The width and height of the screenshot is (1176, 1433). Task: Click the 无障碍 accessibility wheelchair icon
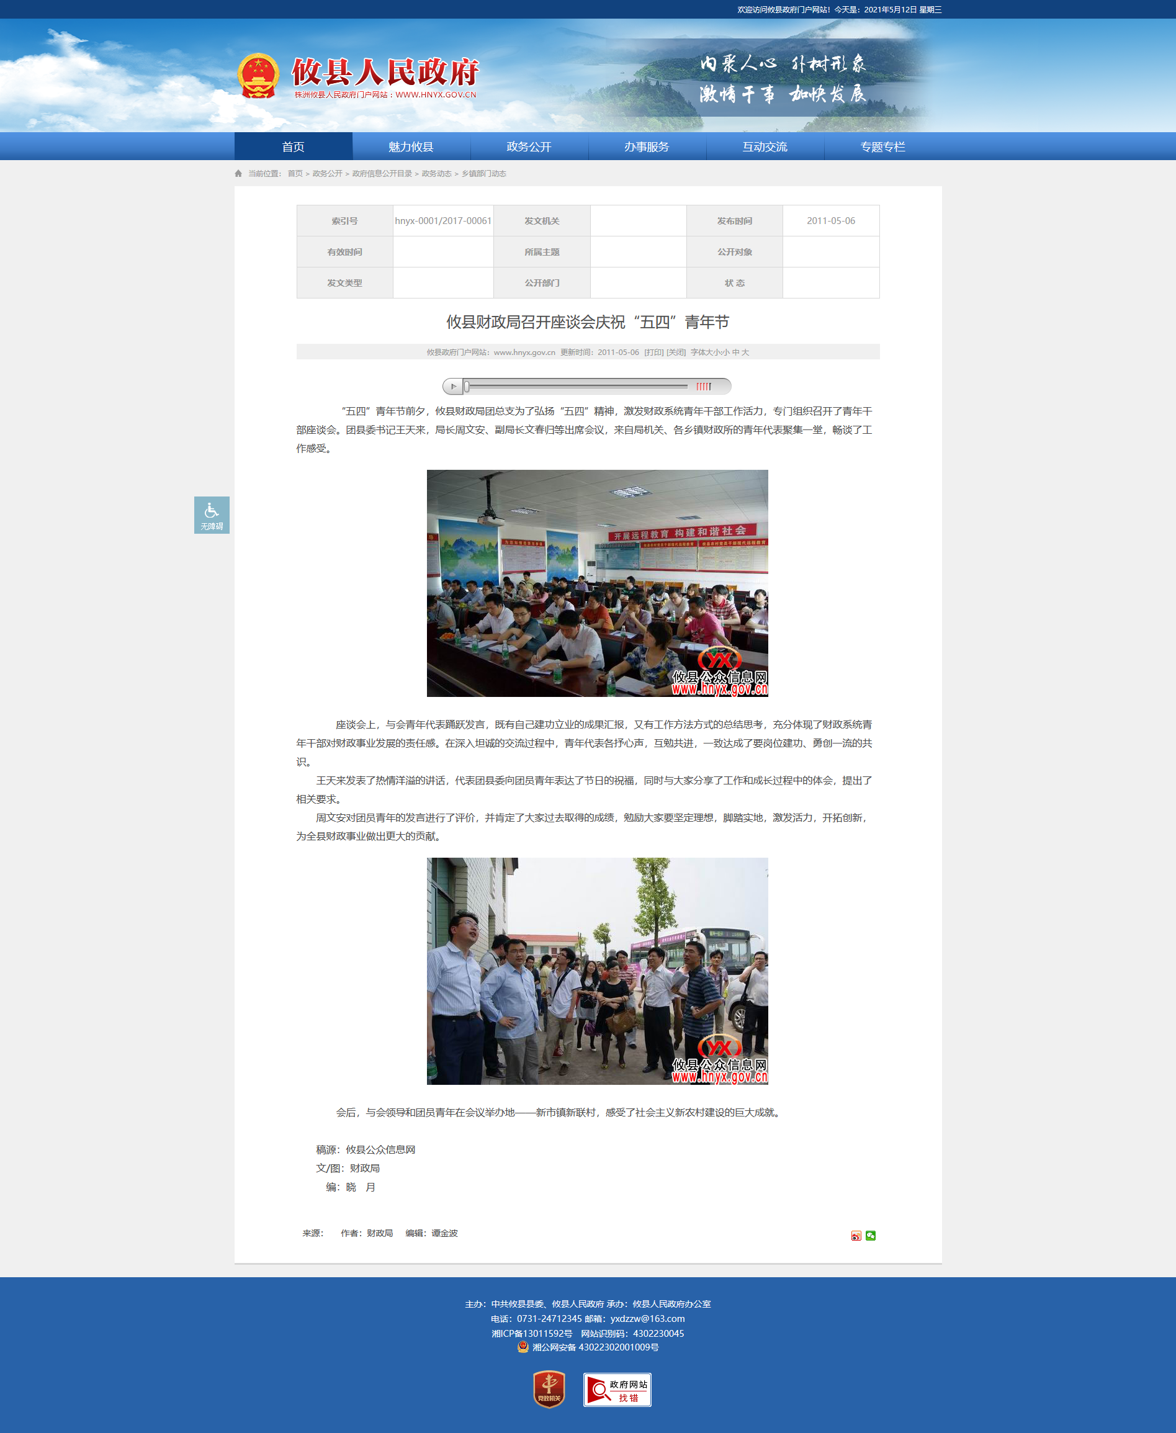coord(212,514)
